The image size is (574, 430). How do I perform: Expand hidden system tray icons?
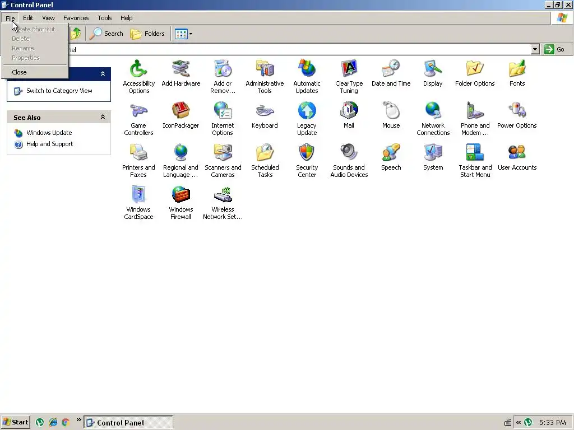pos(519,422)
